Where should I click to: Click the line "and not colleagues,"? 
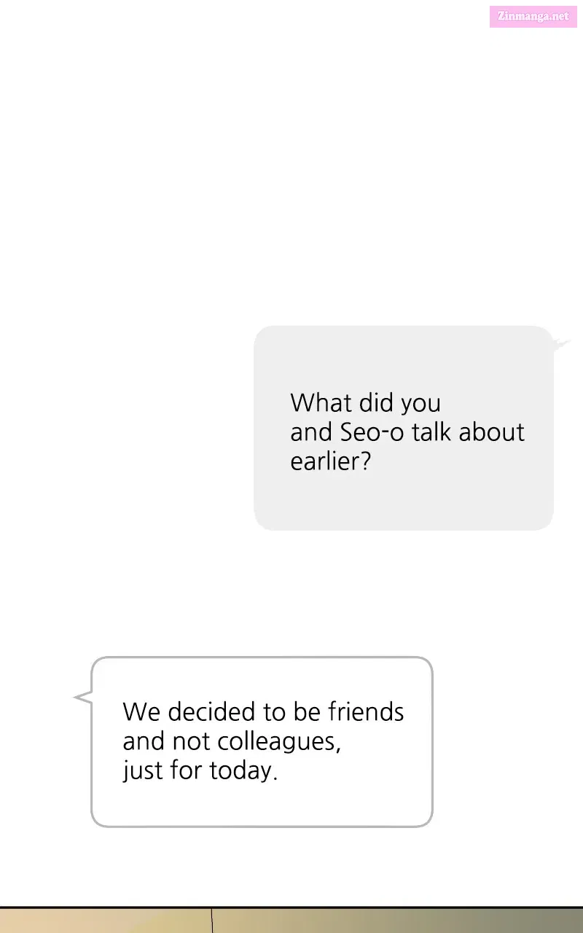[x=232, y=741]
